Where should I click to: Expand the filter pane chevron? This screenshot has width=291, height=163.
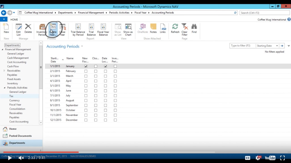pos(288,46)
